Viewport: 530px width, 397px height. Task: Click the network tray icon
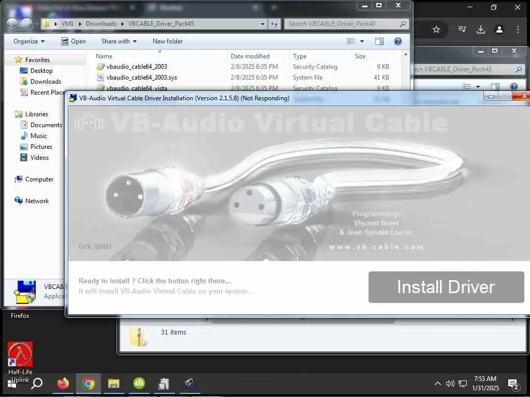pyautogui.click(x=463, y=384)
